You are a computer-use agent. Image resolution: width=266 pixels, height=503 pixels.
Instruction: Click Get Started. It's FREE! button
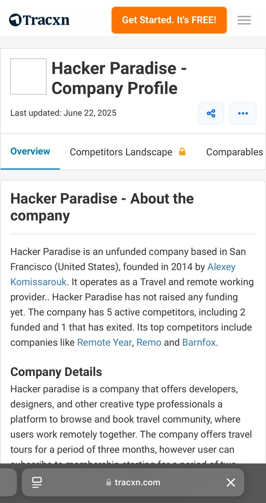click(x=169, y=20)
